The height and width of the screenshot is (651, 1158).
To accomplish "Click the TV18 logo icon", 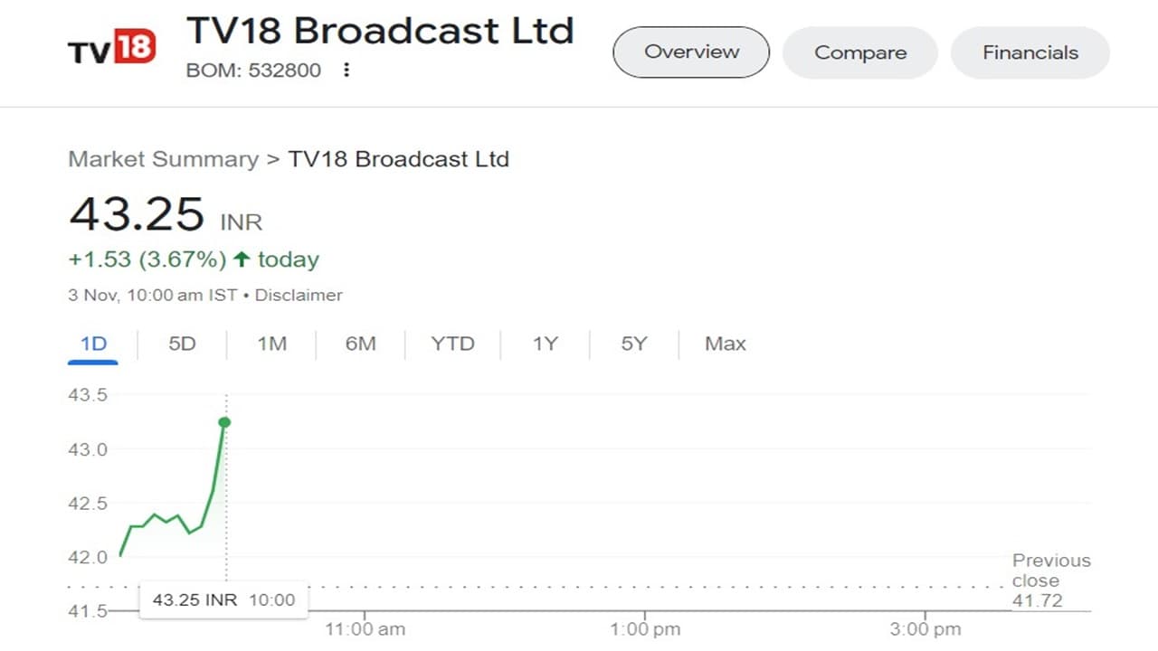I will 112,48.
